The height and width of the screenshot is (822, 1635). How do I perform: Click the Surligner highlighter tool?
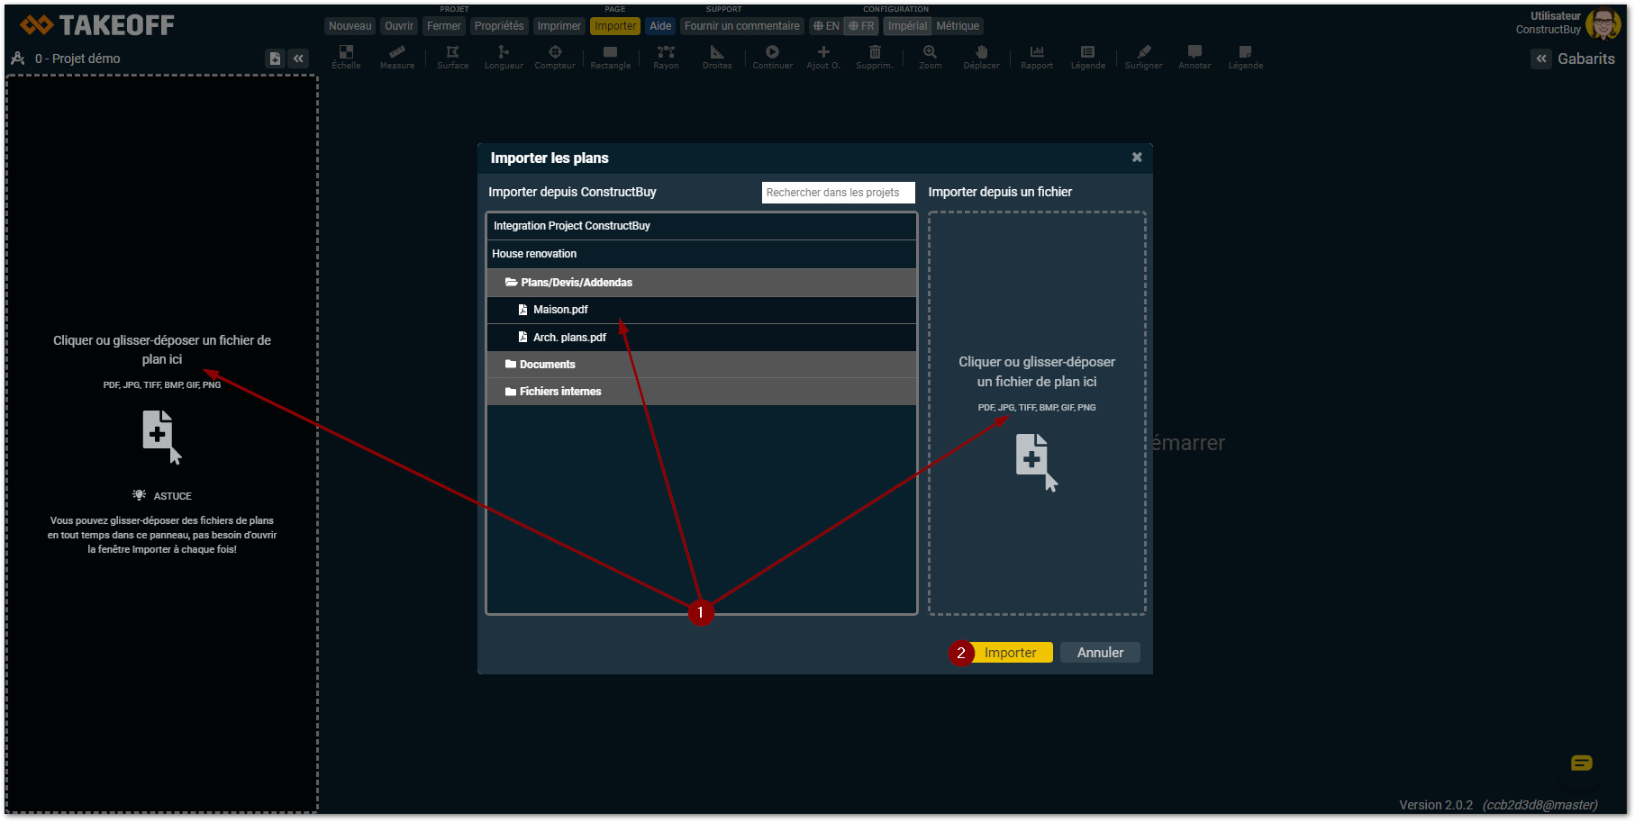coord(1143,57)
